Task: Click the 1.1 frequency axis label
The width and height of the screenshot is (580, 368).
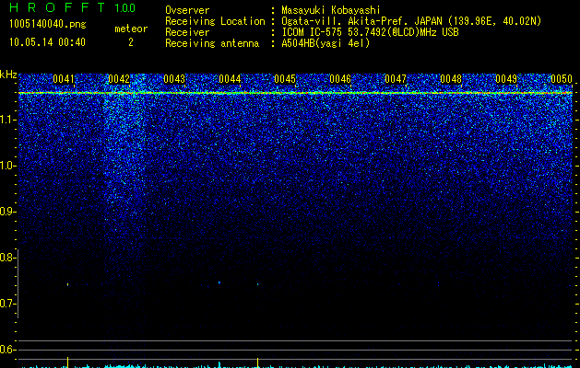Action: [x=7, y=120]
